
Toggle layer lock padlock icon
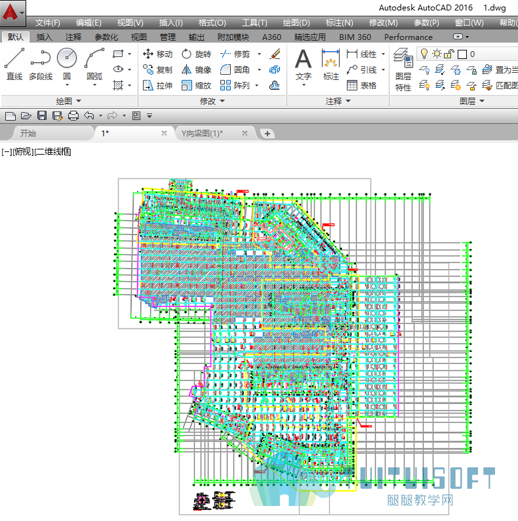tap(449, 54)
